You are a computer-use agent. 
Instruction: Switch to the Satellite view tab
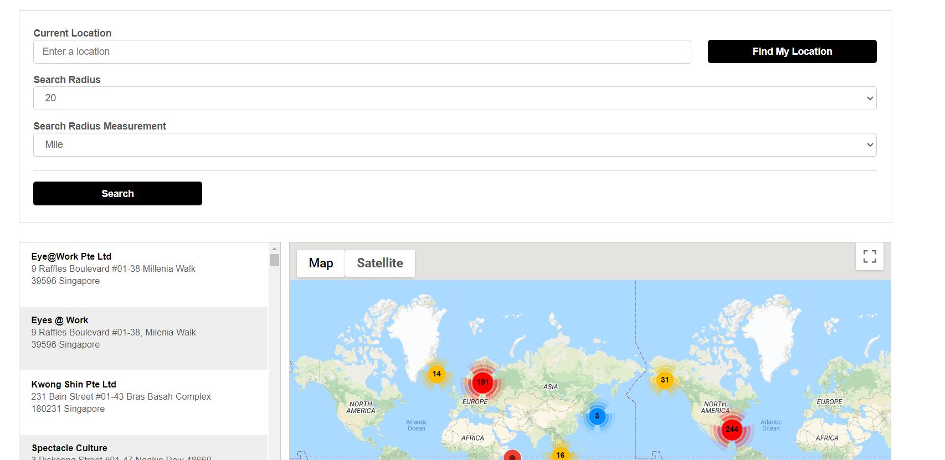[x=379, y=263]
